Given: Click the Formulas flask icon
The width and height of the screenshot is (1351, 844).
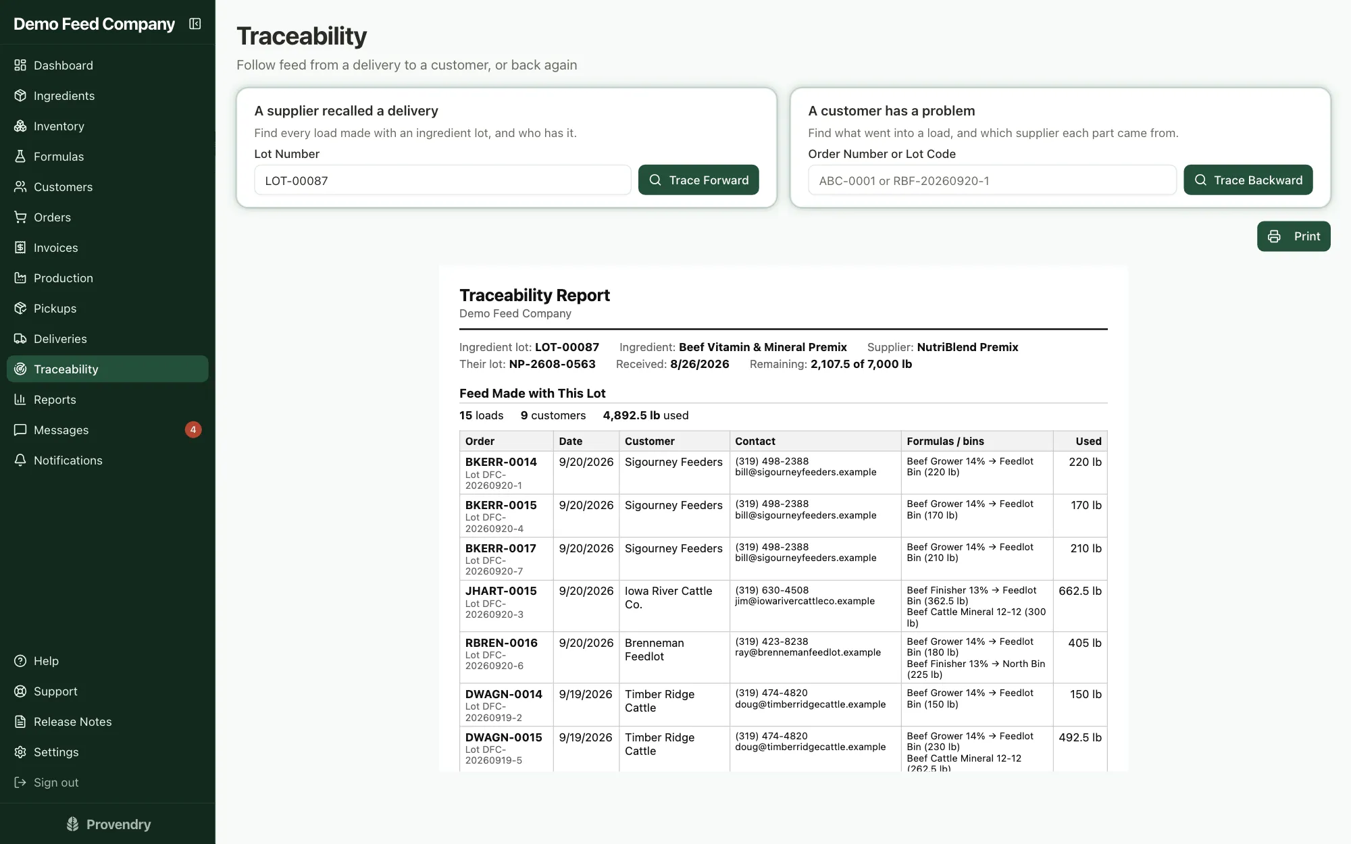Looking at the screenshot, I should point(20,157).
